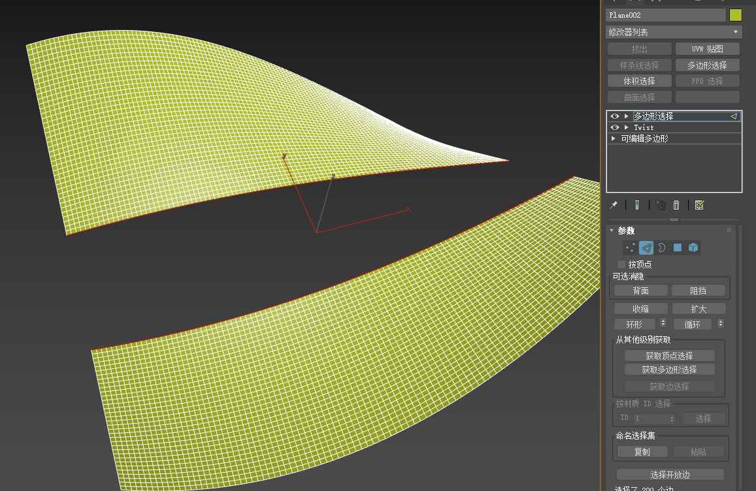Click the UVW 贴图 modifier button
The height and width of the screenshot is (491, 756).
[x=707, y=49]
